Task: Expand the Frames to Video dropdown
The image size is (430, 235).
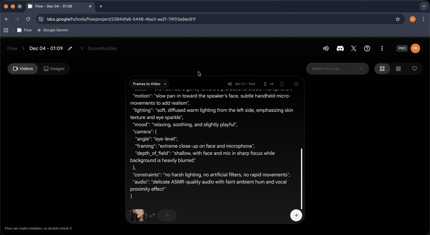Action: coord(150,84)
